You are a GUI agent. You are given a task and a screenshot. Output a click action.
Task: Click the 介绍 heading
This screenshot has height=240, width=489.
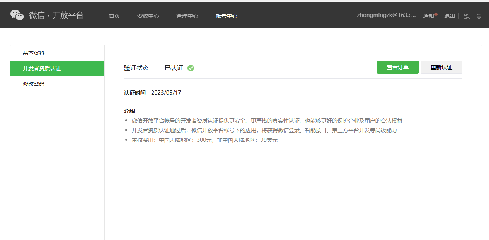pyautogui.click(x=129, y=111)
